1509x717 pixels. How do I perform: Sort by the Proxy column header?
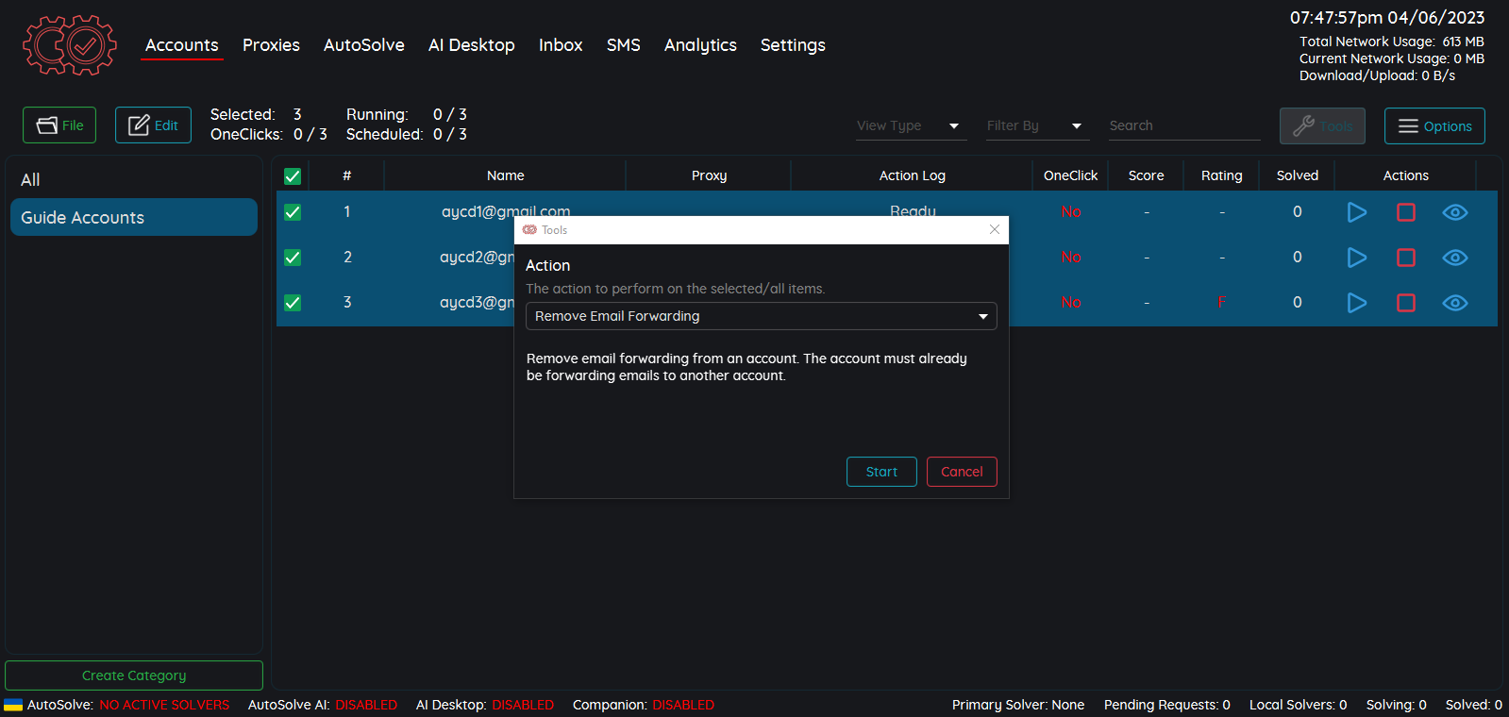coord(709,175)
